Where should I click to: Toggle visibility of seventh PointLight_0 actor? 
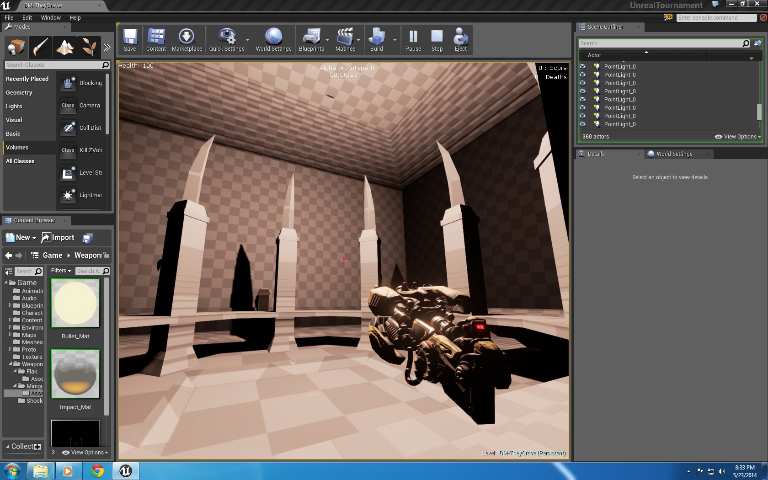(x=582, y=116)
